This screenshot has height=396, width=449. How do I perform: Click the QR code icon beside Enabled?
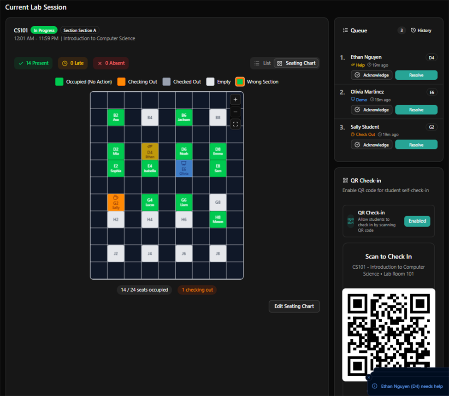tap(350, 221)
